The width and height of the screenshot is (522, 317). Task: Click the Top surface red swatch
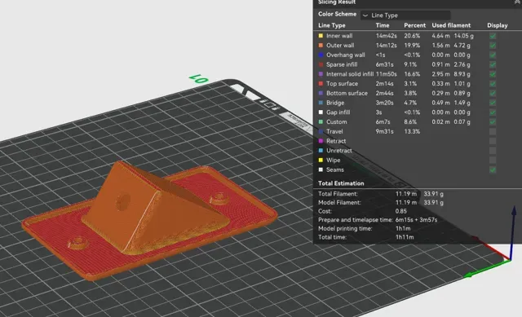click(x=321, y=83)
